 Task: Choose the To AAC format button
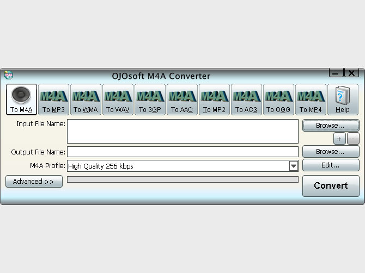[x=182, y=100]
